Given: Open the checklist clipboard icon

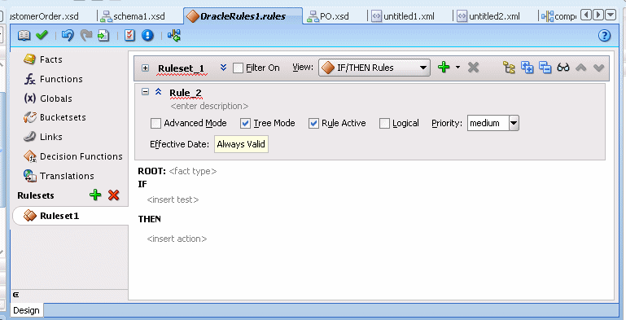Looking at the screenshot, I should pos(129,36).
